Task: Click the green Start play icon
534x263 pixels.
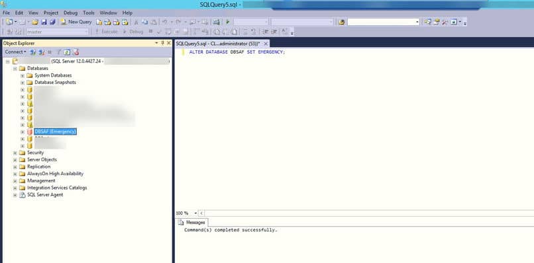Action: click(228, 22)
